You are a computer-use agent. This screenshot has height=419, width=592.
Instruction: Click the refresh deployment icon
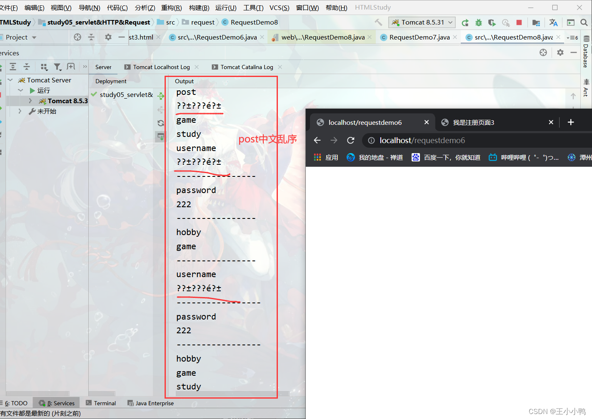(161, 123)
